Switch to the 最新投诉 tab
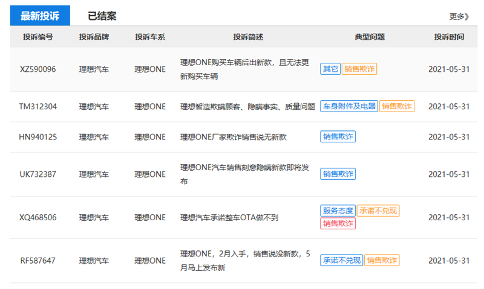Image resolution: width=484 pixels, height=289 pixels. 39,16
